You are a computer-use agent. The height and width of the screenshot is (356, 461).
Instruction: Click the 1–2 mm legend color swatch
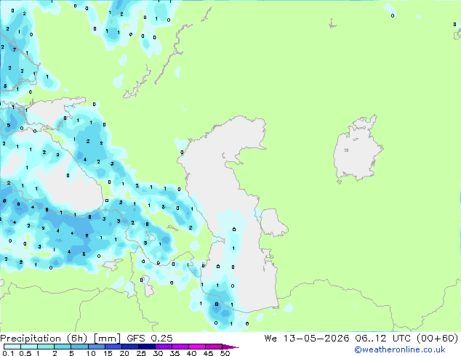pos(46,347)
